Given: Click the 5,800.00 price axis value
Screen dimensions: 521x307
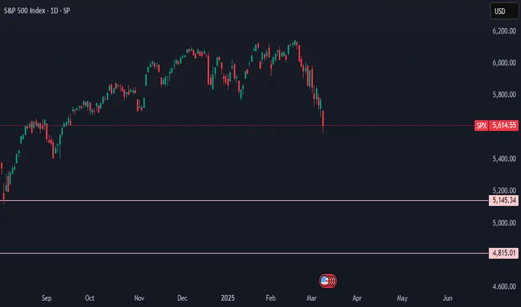Looking at the screenshot, I should [x=504, y=95].
